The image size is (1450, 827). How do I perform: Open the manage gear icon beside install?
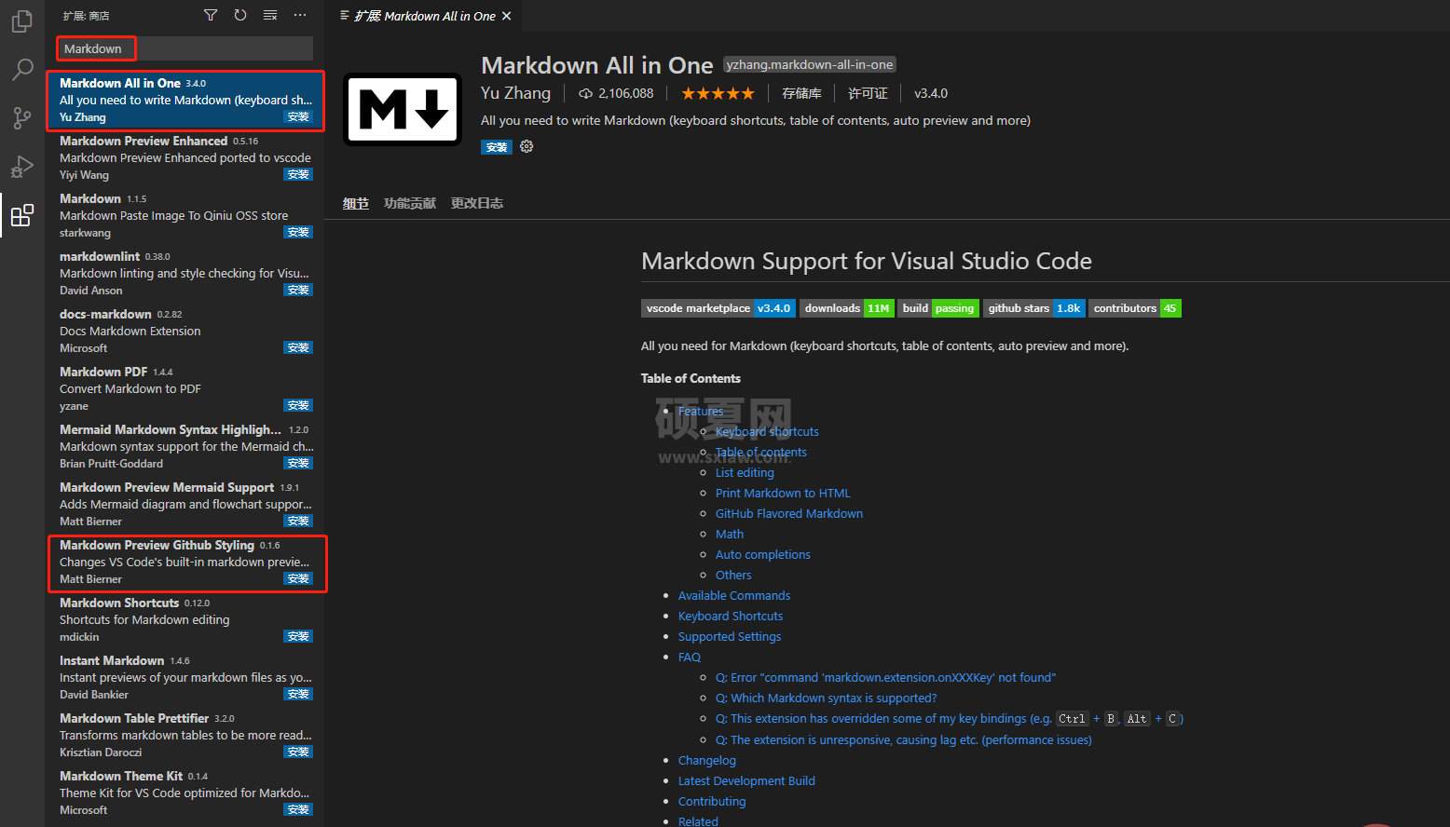(x=527, y=146)
